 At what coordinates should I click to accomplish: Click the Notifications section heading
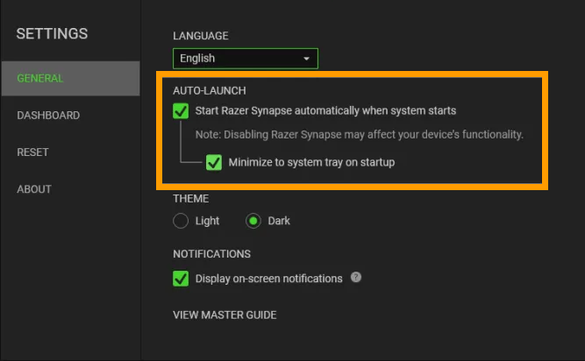tap(211, 254)
